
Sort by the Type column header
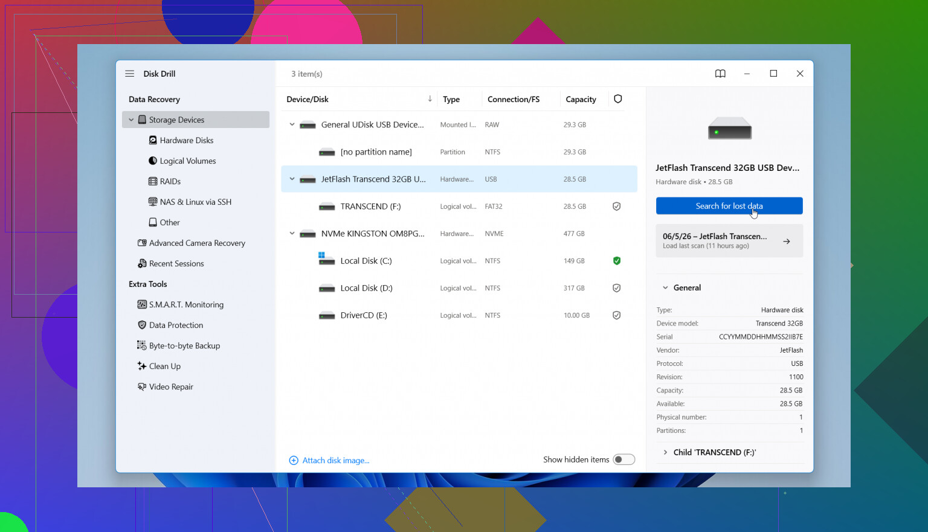tap(451, 99)
